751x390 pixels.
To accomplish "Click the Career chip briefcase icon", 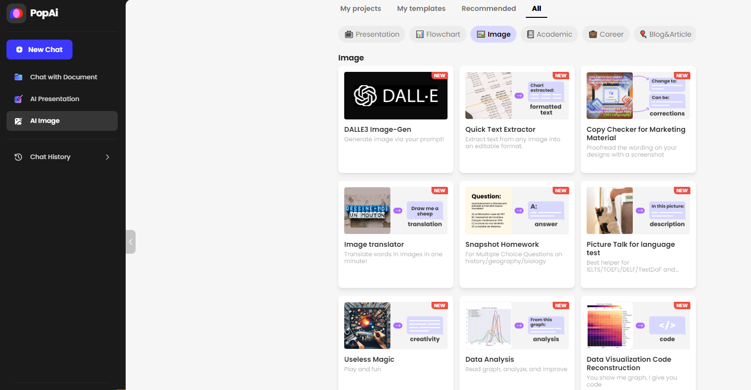I will coord(593,34).
